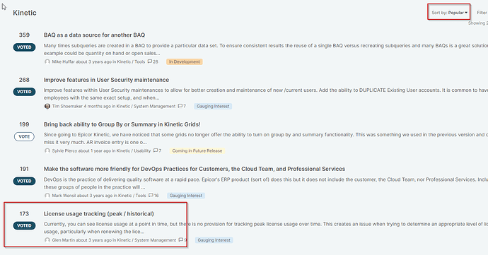
Task: Click Gauging Interest tag on License usage idea
Action: [214, 240]
